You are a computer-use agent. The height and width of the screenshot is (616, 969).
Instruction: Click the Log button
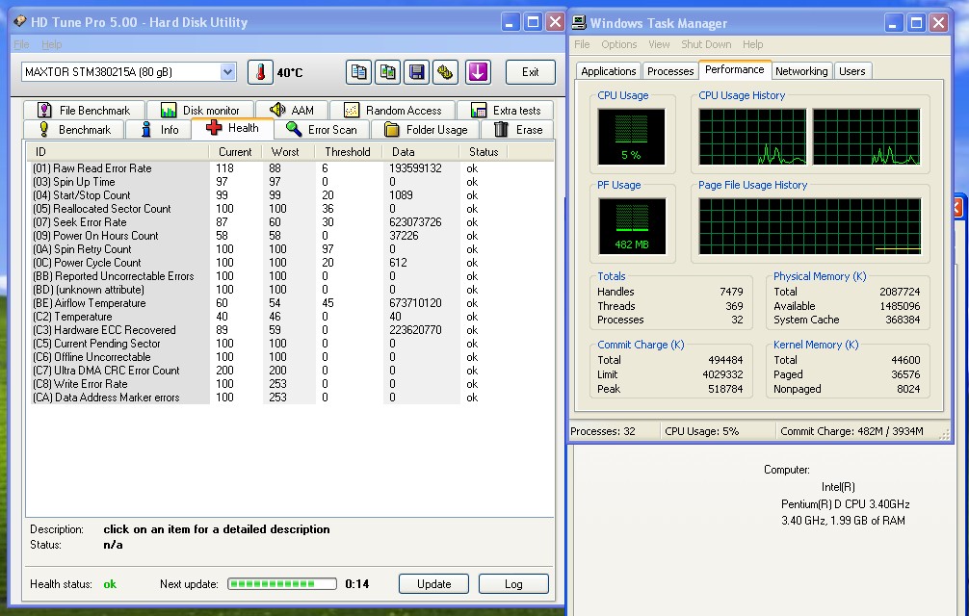[x=515, y=582]
